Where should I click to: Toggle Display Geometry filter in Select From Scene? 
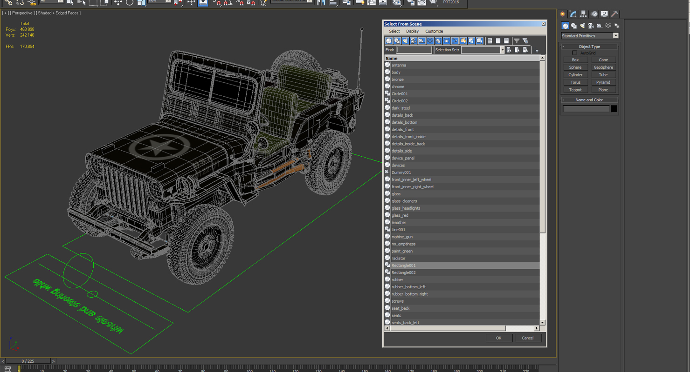point(389,41)
